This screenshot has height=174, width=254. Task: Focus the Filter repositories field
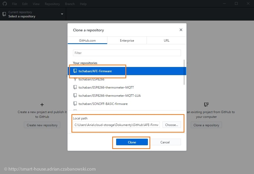click(x=127, y=53)
